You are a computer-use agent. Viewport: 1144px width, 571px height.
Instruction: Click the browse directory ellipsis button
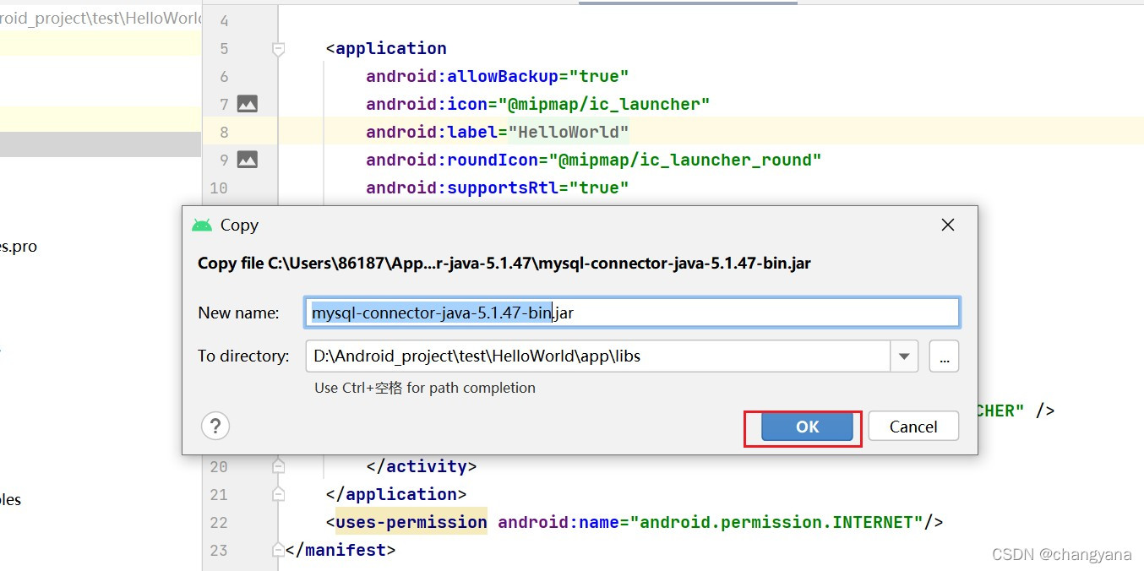click(944, 356)
